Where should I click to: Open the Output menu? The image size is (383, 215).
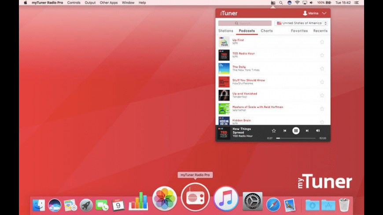pos(90,3)
